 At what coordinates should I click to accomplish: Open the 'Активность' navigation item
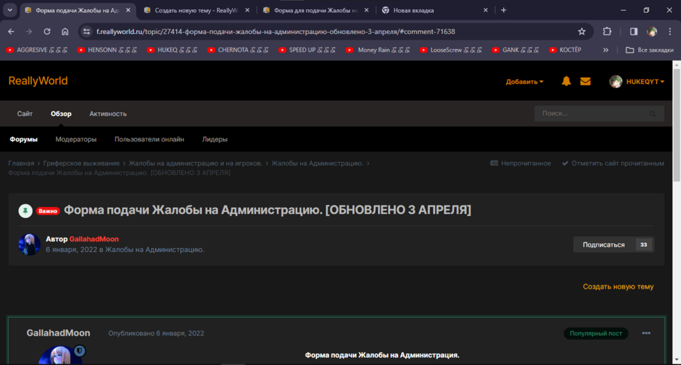tap(108, 114)
